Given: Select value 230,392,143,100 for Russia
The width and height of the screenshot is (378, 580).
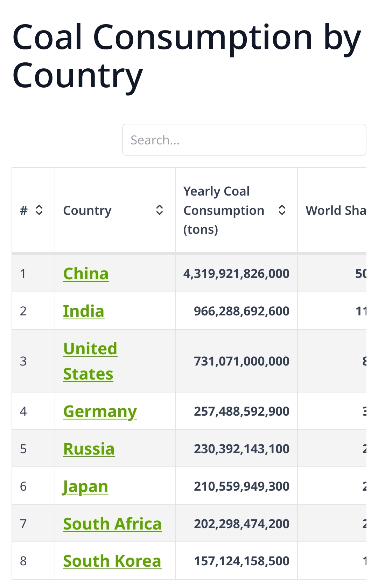Looking at the screenshot, I should click(241, 449).
